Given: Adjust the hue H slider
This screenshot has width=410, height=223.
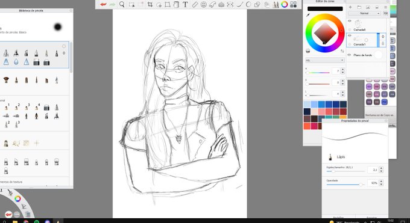Looking at the screenshot, I should pos(318,73).
